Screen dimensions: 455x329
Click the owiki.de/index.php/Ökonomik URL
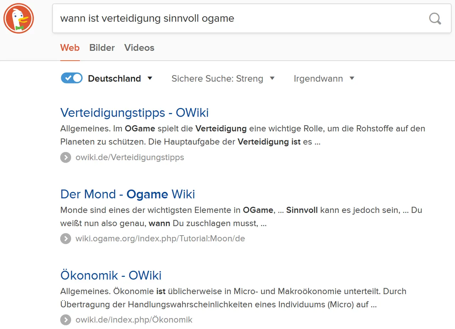point(134,320)
